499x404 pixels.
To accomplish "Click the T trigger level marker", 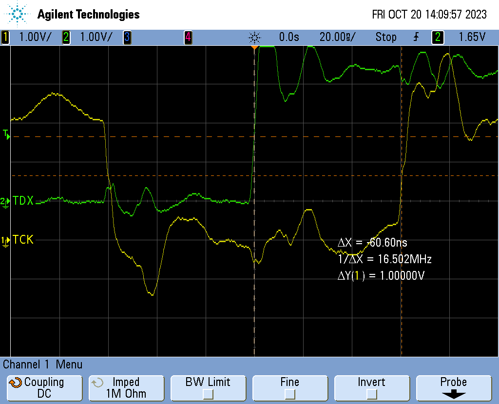I will click(x=6, y=134).
